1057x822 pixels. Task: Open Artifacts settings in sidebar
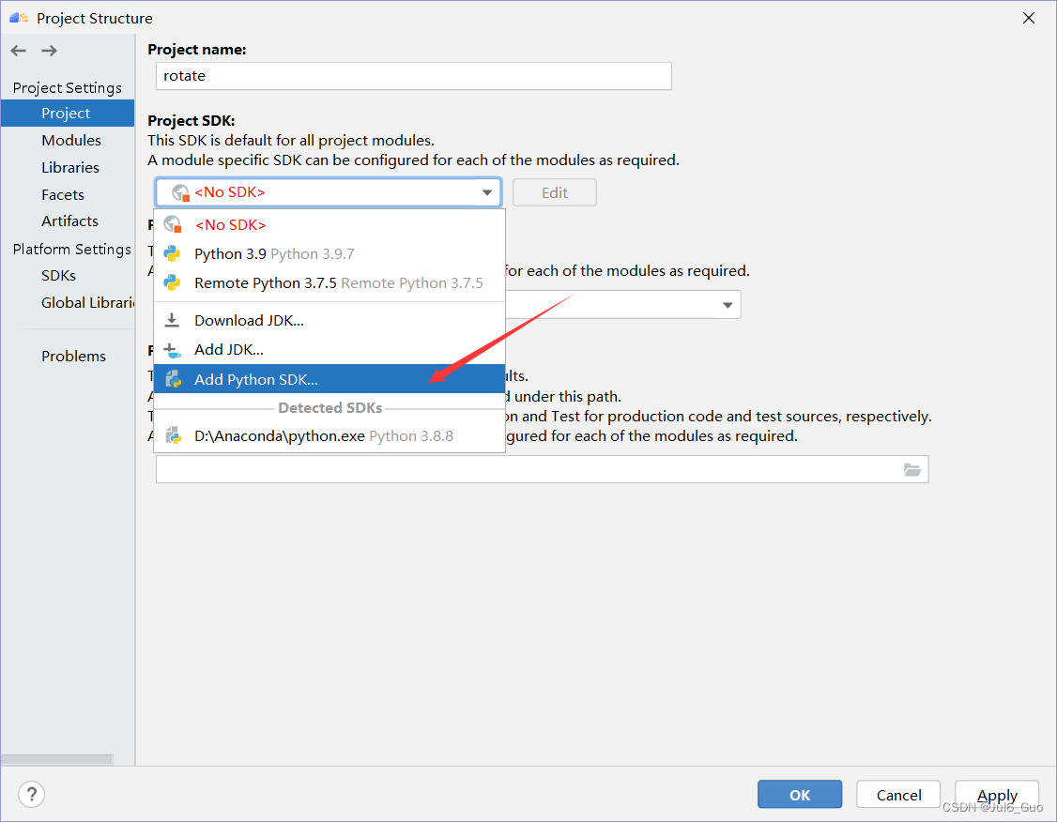click(x=68, y=221)
